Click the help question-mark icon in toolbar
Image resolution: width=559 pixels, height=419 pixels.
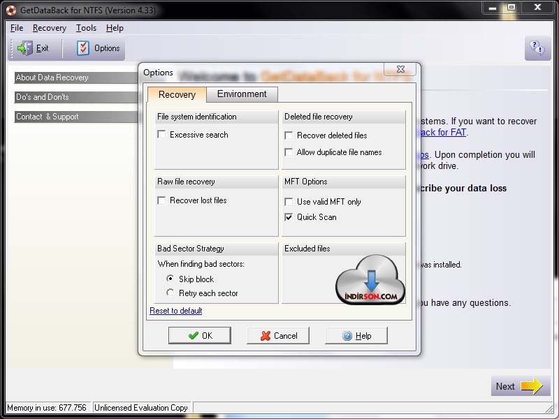537,47
